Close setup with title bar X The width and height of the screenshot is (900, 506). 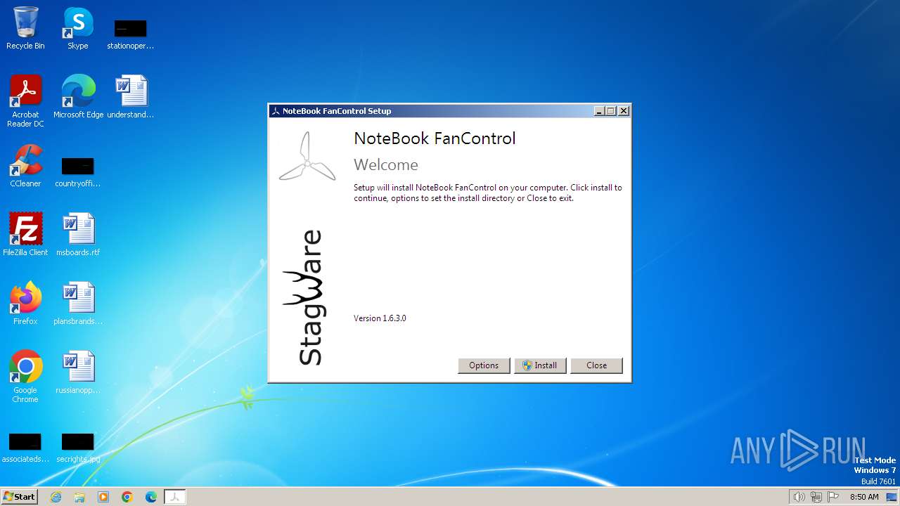tap(623, 111)
